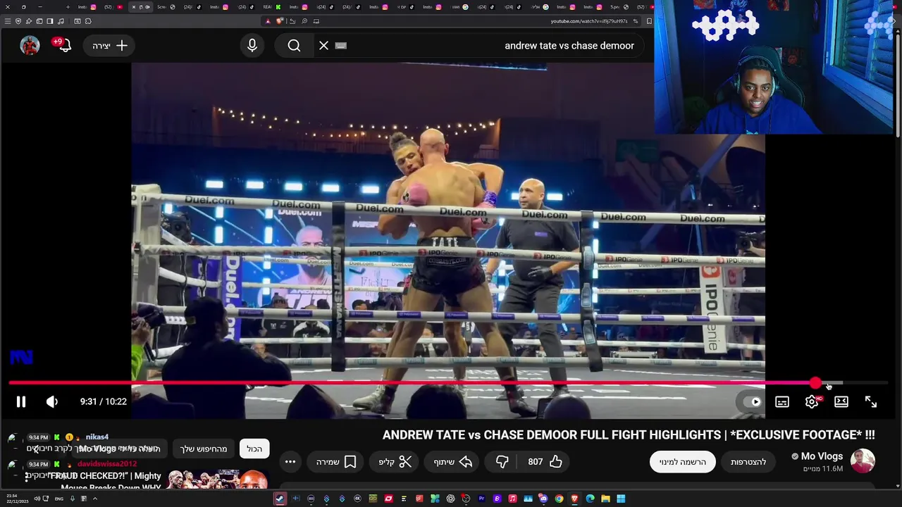902x507 pixels.
Task: Select the 'מהחיפוש שלך' filter chip
Action: [204, 449]
